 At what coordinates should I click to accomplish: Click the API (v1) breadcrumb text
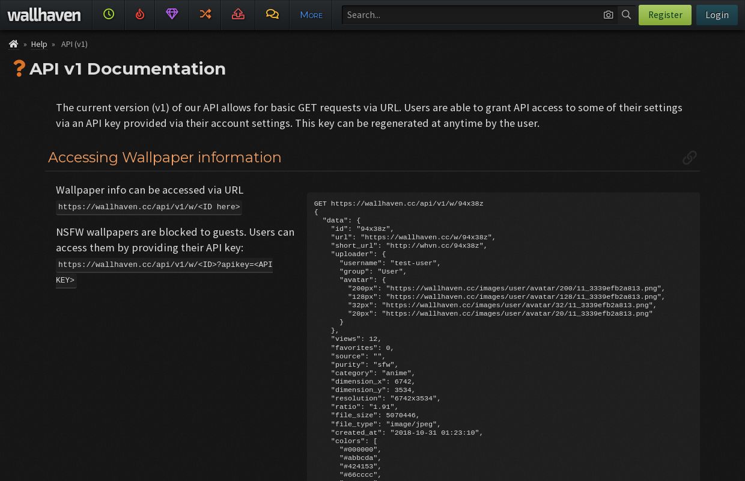(74, 44)
